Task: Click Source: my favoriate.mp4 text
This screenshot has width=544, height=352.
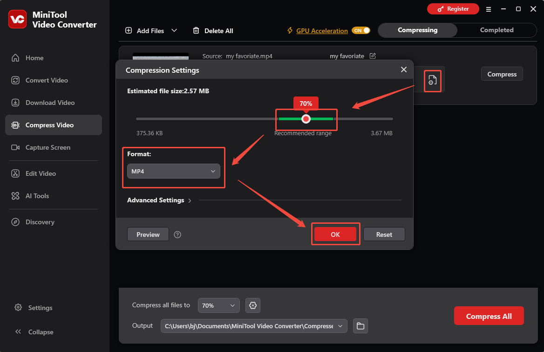Action: [x=238, y=56]
